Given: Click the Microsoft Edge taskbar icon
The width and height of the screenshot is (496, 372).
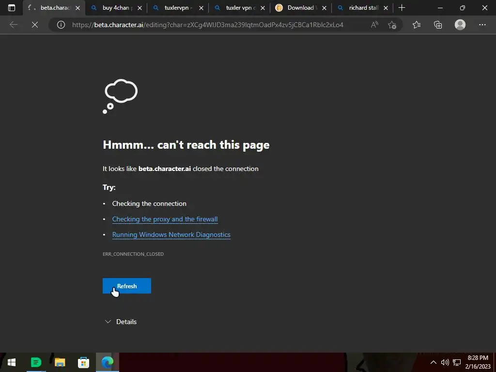Looking at the screenshot, I should tap(108, 362).
